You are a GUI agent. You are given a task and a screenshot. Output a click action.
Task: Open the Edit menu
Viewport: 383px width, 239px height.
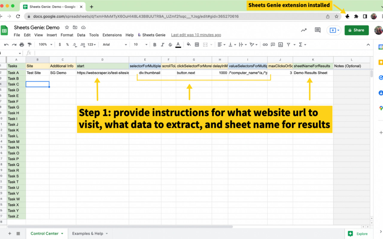tap(27, 35)
